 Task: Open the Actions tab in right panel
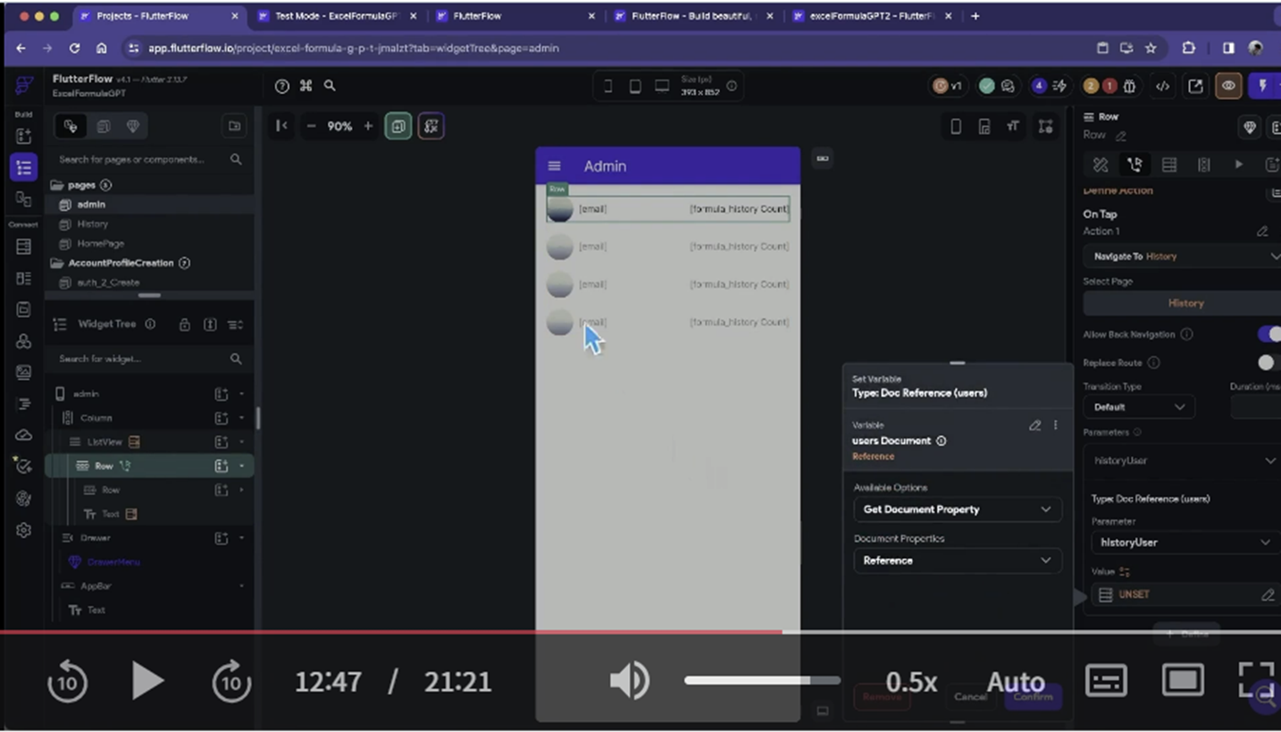1134,165
